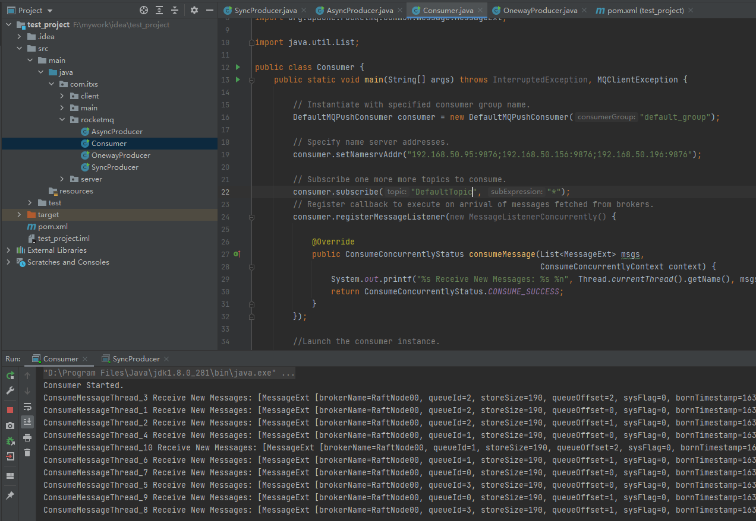Viewport: 756px width, 521px height.
Task: Open the wrench icon to modify run configuration
Action: click(10, 390)
